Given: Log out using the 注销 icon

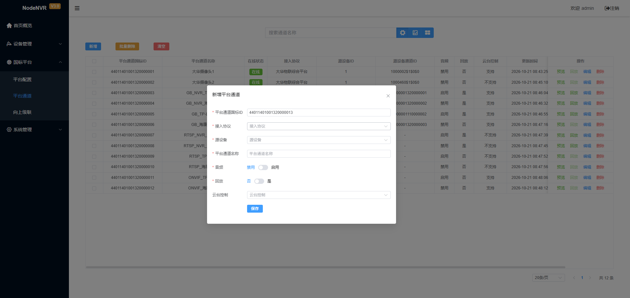Looking at the screenshot, I should pos(607,8).
